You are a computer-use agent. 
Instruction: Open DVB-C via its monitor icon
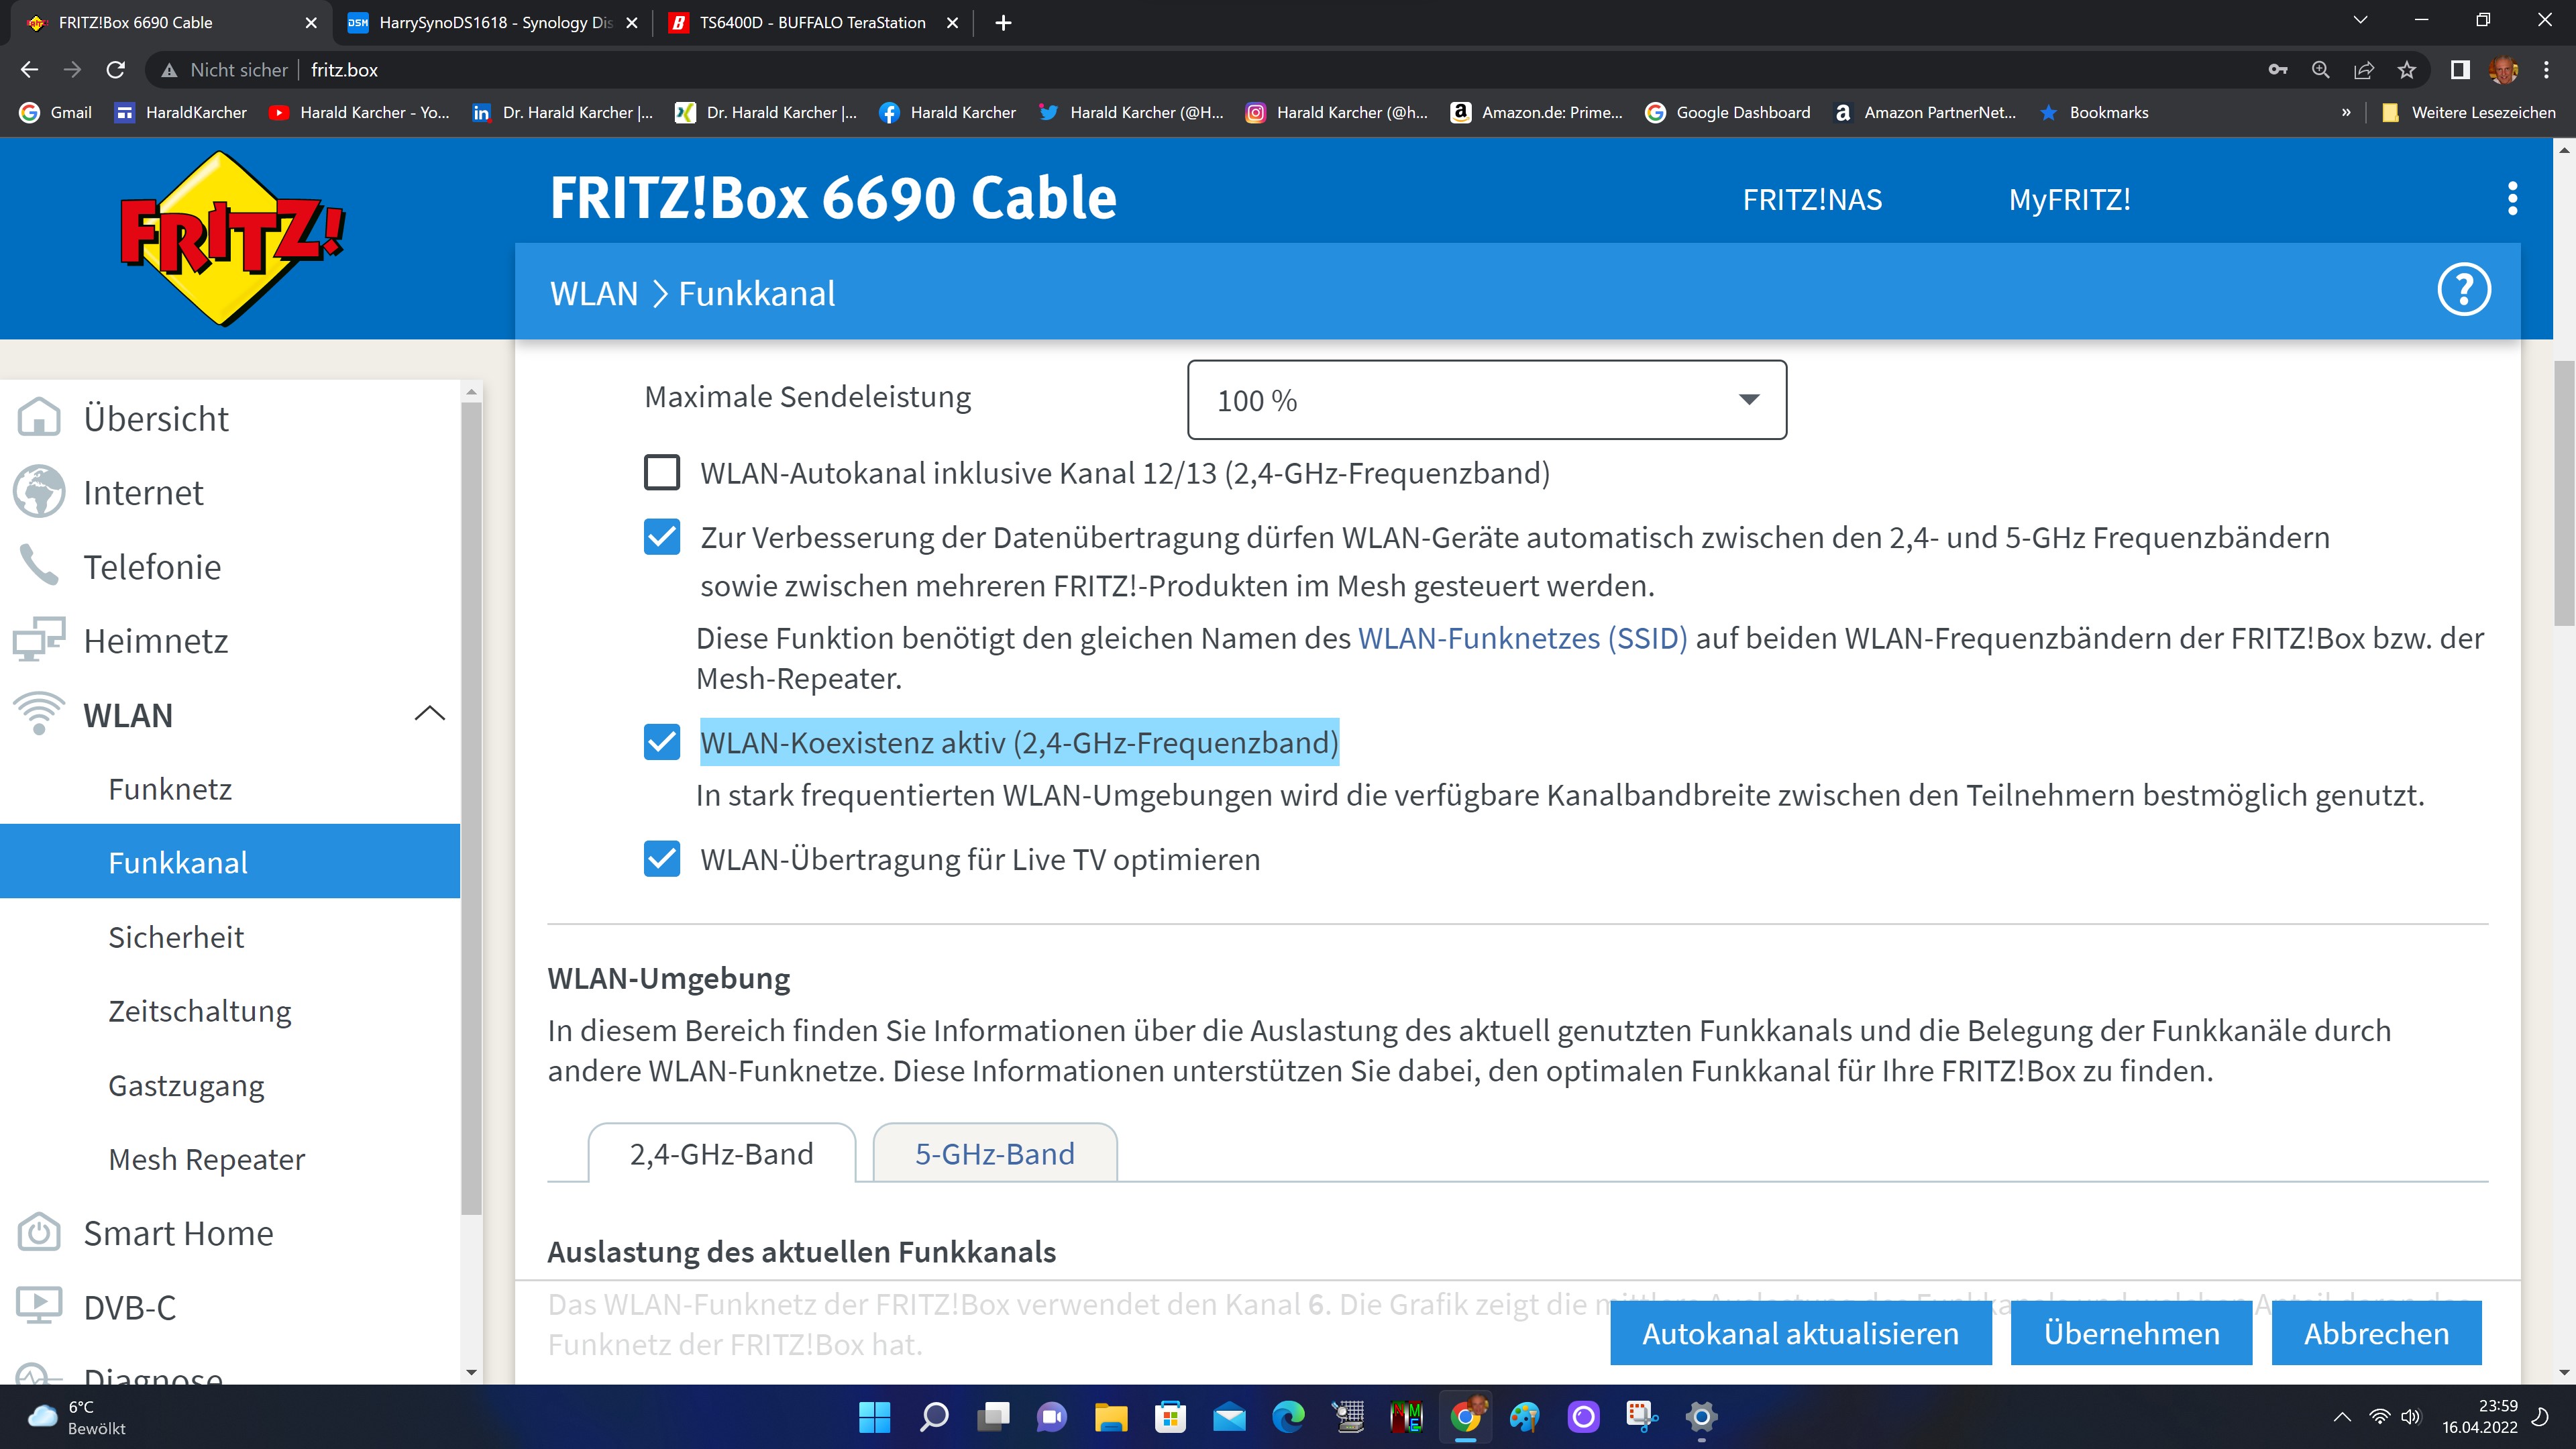coord(39,1306)
